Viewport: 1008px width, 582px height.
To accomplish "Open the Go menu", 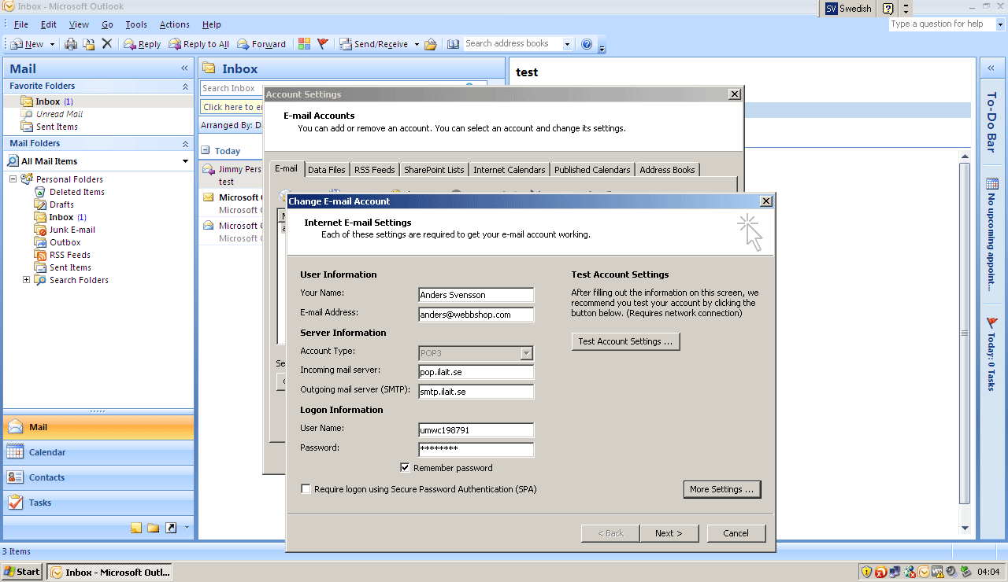I will (x=107, y=25).
